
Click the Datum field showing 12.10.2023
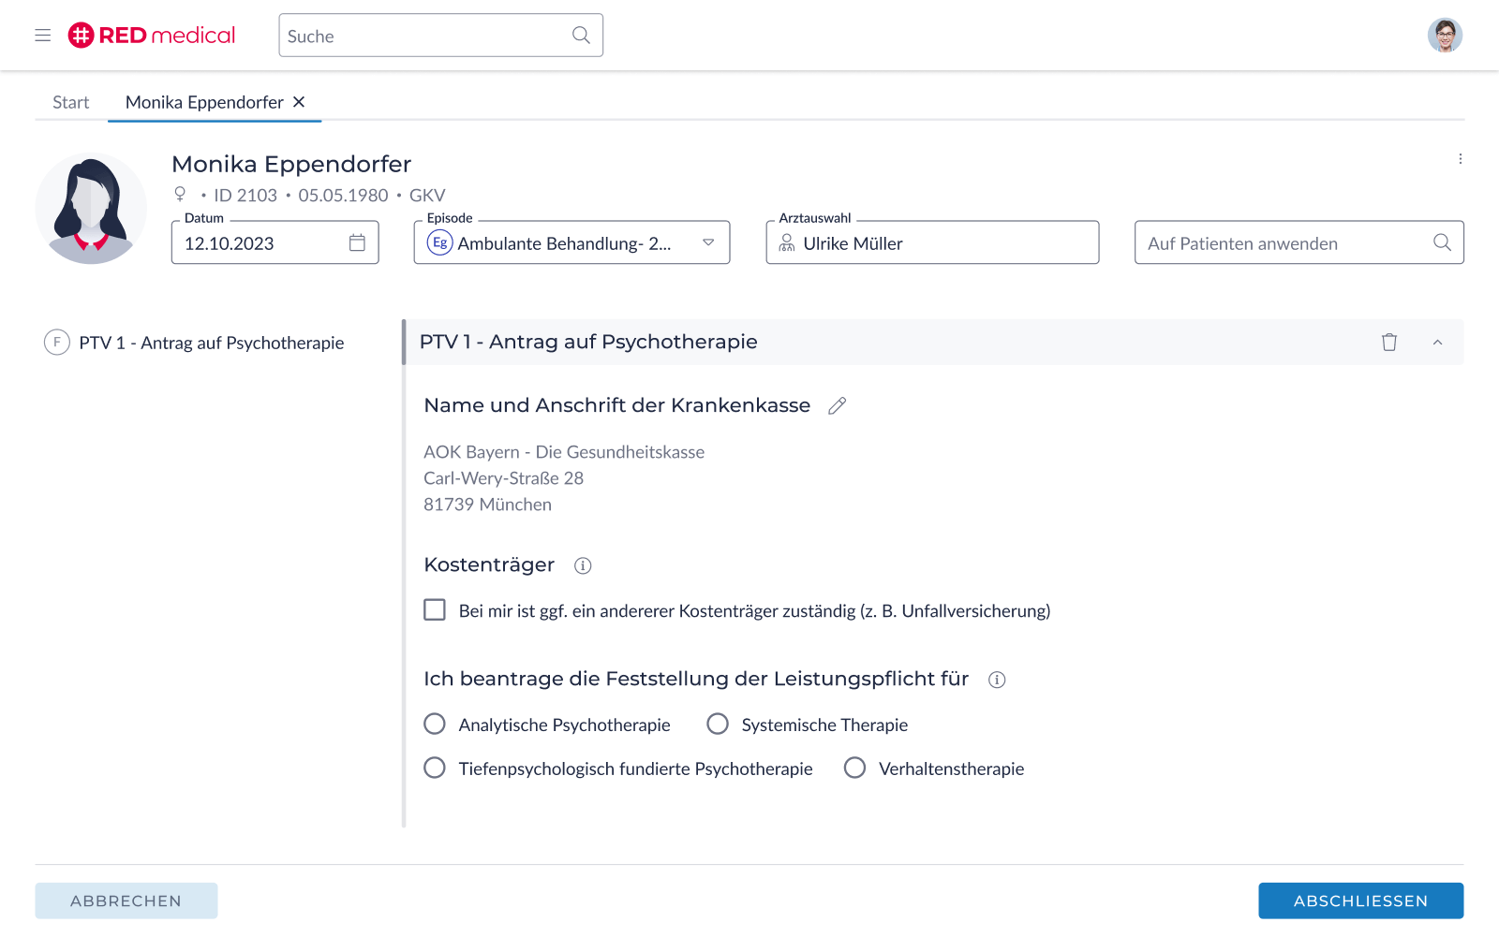click(275, 242)
